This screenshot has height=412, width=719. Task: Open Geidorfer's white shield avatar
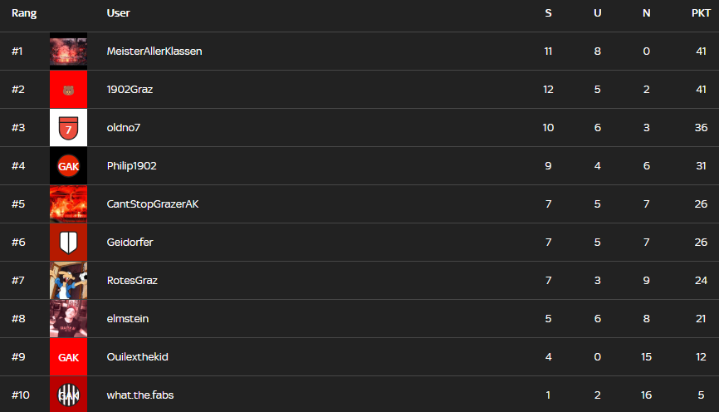point(68,243)
